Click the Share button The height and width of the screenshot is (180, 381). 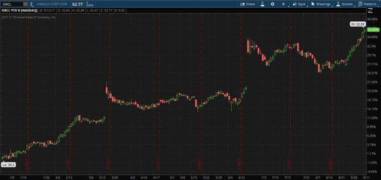point(248,4)
